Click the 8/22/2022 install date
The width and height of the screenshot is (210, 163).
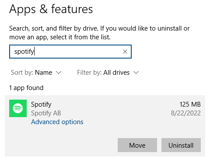tap(186, 113)
